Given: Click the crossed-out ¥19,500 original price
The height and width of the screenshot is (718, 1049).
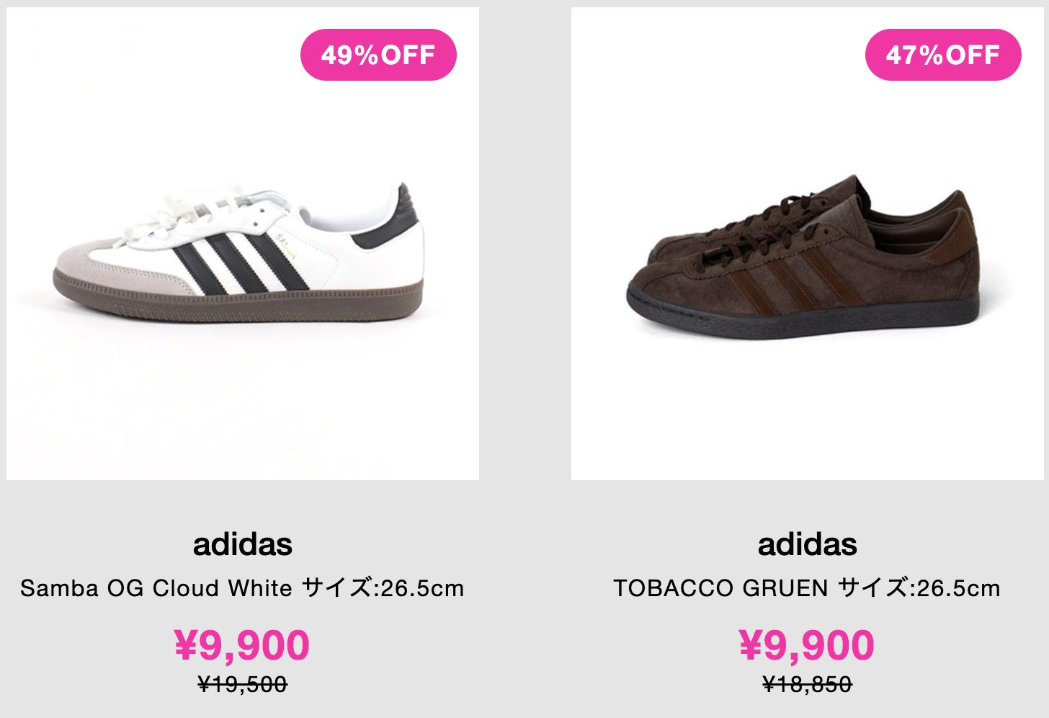Looking at the screenshot, I should (x=242, y=684).
